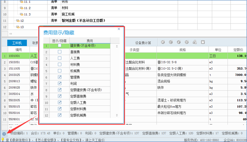Image resolution: width=247 pixels, height=142 pixels.
Task: Click the 显示/隐藏 column header
Action: pos(59,41)
